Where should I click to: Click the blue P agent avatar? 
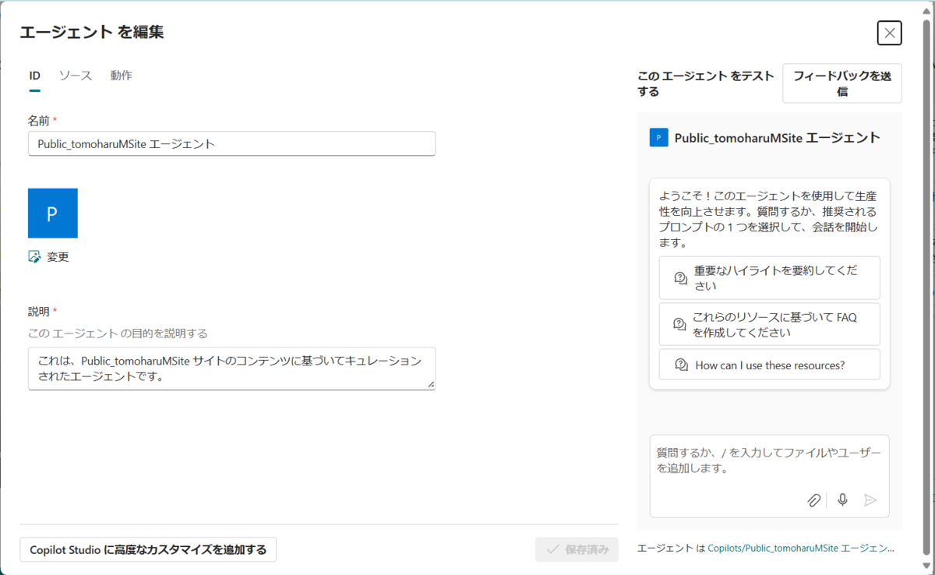[53, 213]
